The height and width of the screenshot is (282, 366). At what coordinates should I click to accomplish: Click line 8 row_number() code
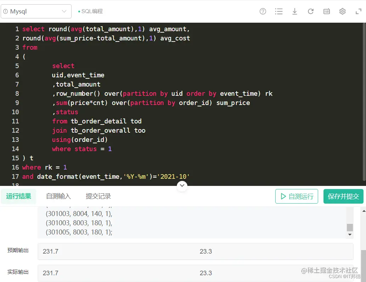(x=78, y=94)
